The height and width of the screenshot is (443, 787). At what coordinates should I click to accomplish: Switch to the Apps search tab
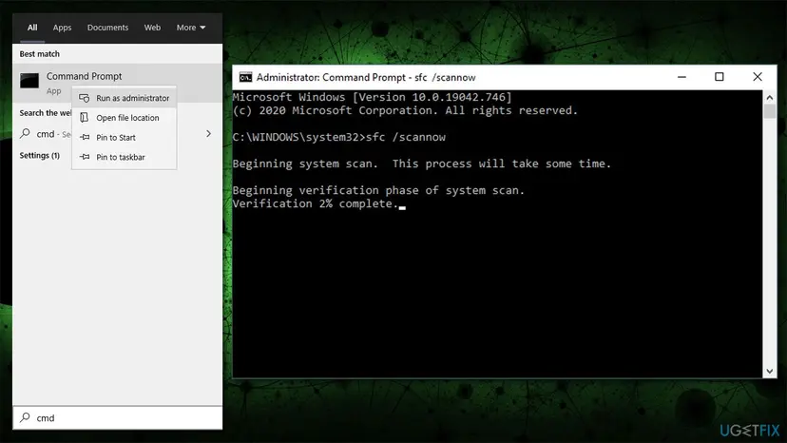point(62,28)
